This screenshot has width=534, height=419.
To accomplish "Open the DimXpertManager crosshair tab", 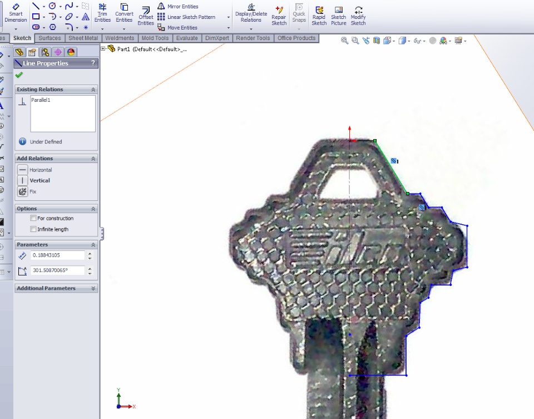I will [x=58, y=52].
